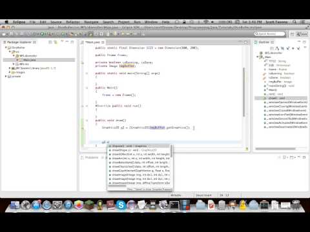Select main(String[]) in Outline
The image size is (310, 232).
click(281, 86)
